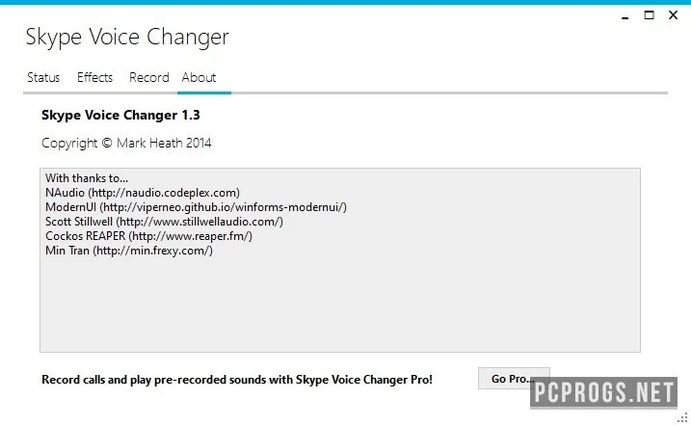Image resolution: width=691 pixels, height=426 pixels.
Task: Click the window resize grip in corner
Action: click(682, 417)
